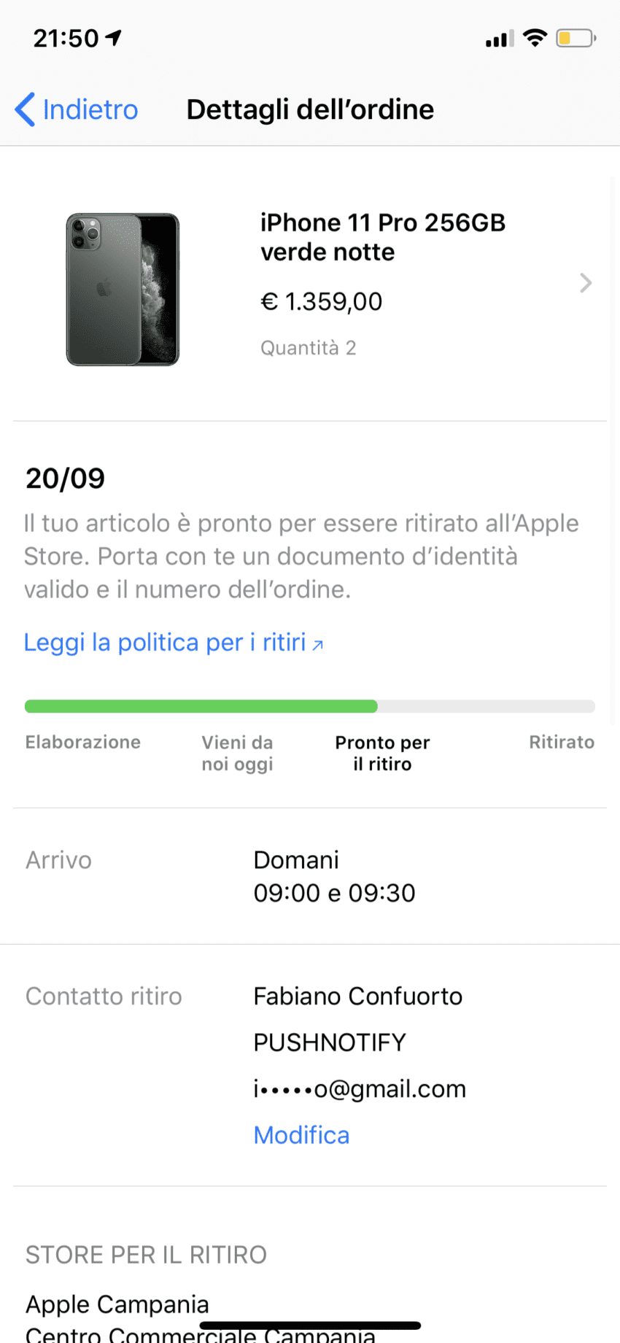Screen dimensions: 620x1343
Task: Tap the Apple Campania store name
Action: tap(117, 1304)
